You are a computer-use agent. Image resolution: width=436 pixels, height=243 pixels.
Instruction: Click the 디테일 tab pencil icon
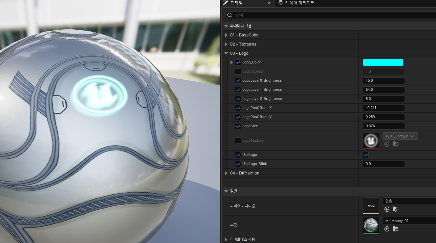coord(225,3)
